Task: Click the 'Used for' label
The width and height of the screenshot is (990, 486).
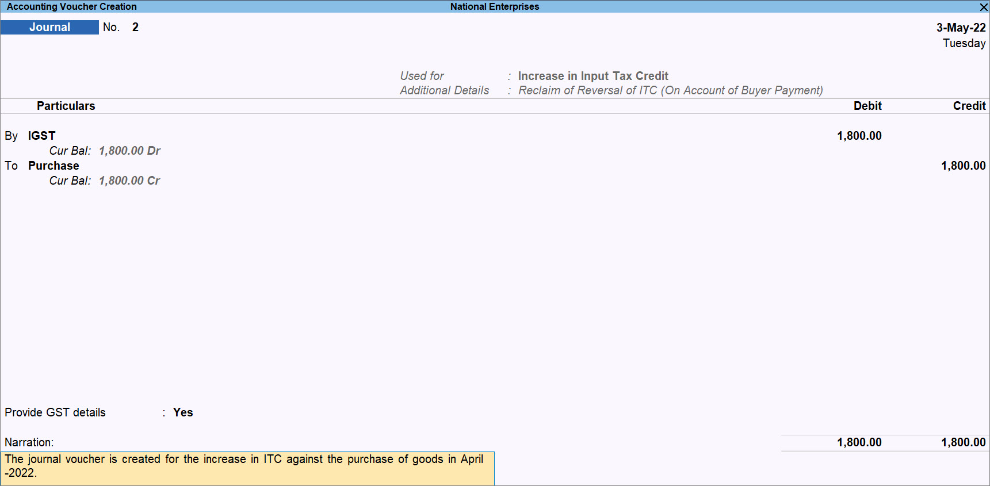Action: coord(422,76)
